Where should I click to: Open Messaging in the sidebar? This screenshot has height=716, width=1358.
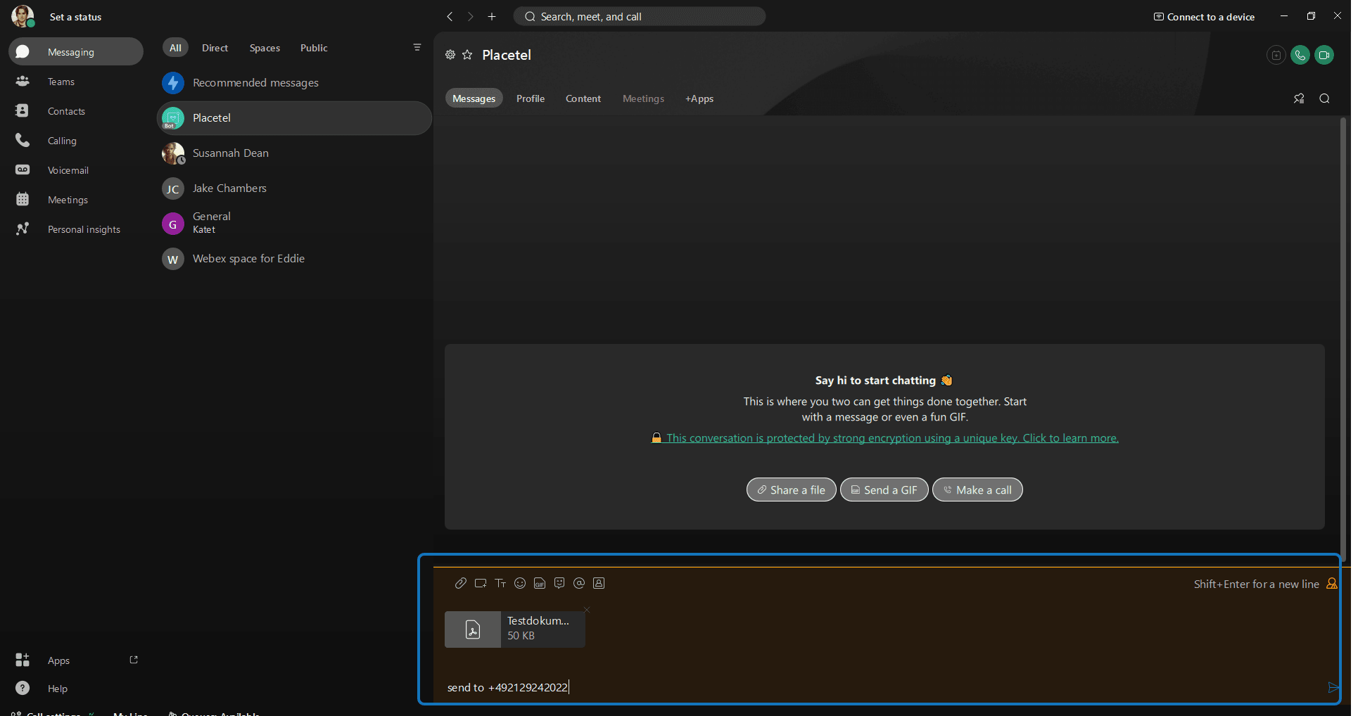(76, 51)
